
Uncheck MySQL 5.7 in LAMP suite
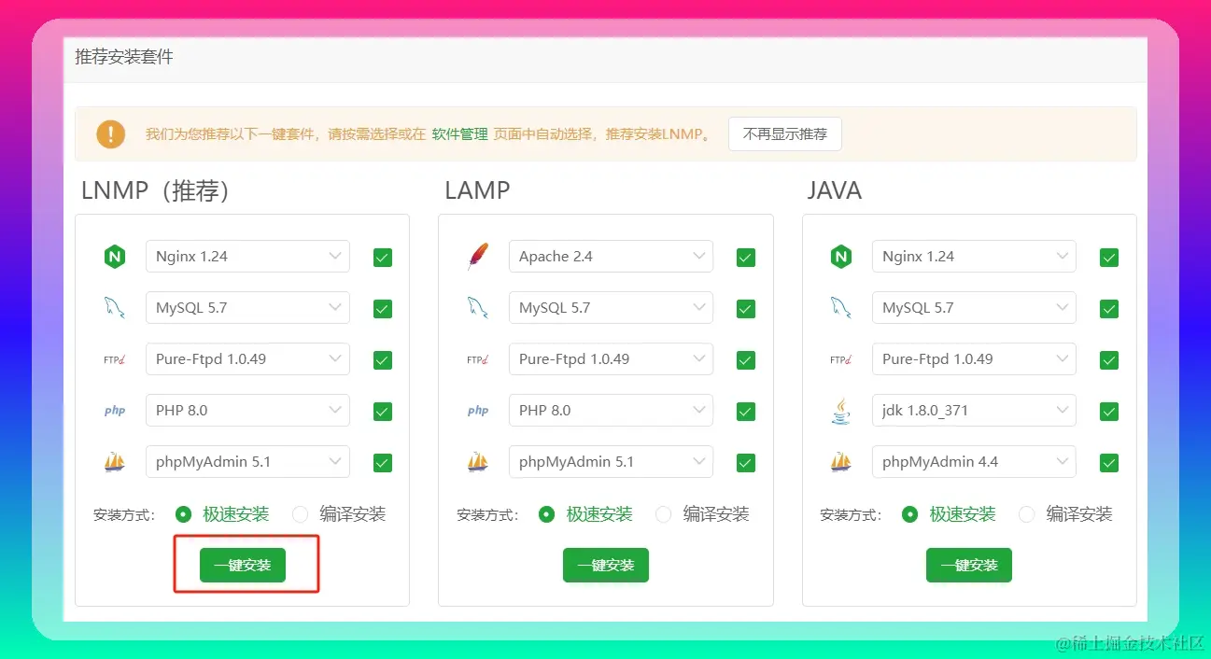745,309
